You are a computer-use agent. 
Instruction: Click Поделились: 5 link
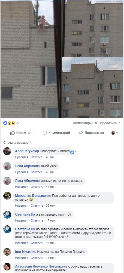[109, 123]
